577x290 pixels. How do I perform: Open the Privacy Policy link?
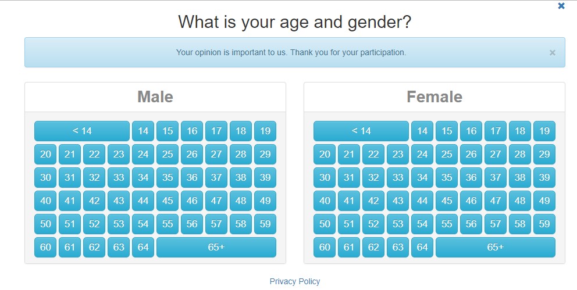click(x=295, y=281)
